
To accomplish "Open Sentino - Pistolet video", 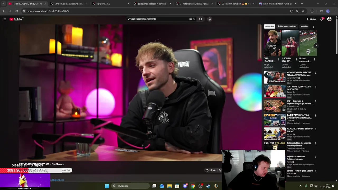I will click(x=300, y=171).
